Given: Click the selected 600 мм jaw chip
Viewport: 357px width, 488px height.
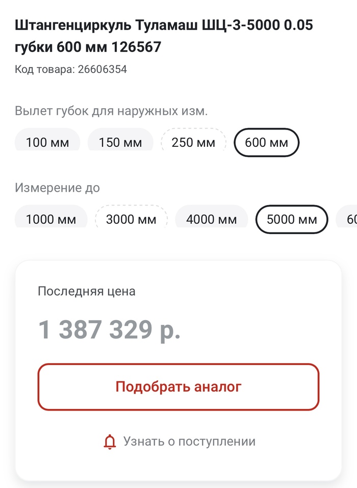Looking at the screenshot, I should [266, 142].
